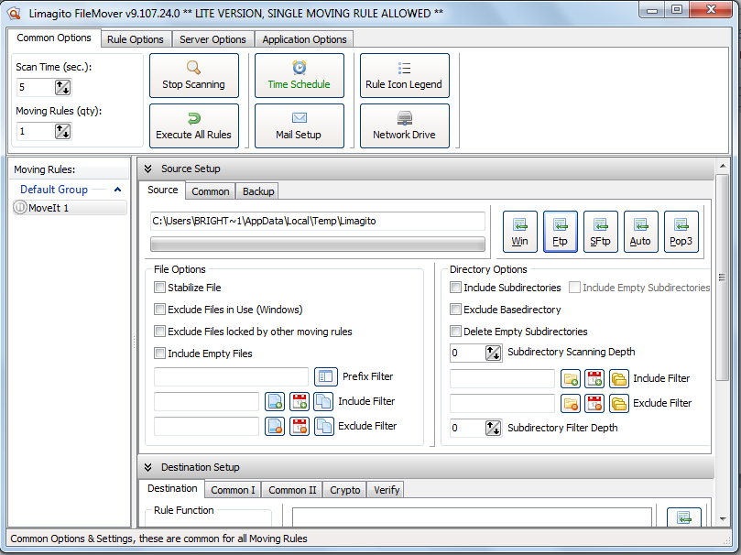This screenshot has height=555, width=741.
Task: Select the Pop3 source type icon
Action: [681, 232]
